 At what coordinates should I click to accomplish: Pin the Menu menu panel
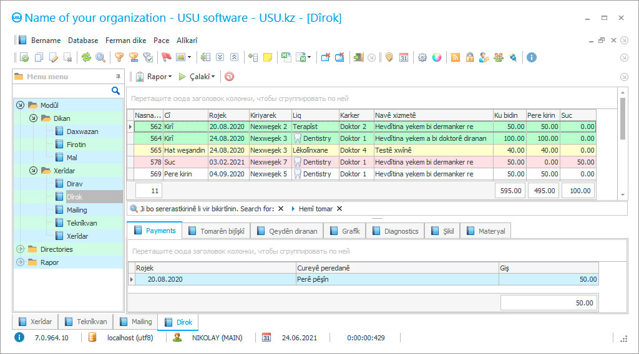[118, 77]
